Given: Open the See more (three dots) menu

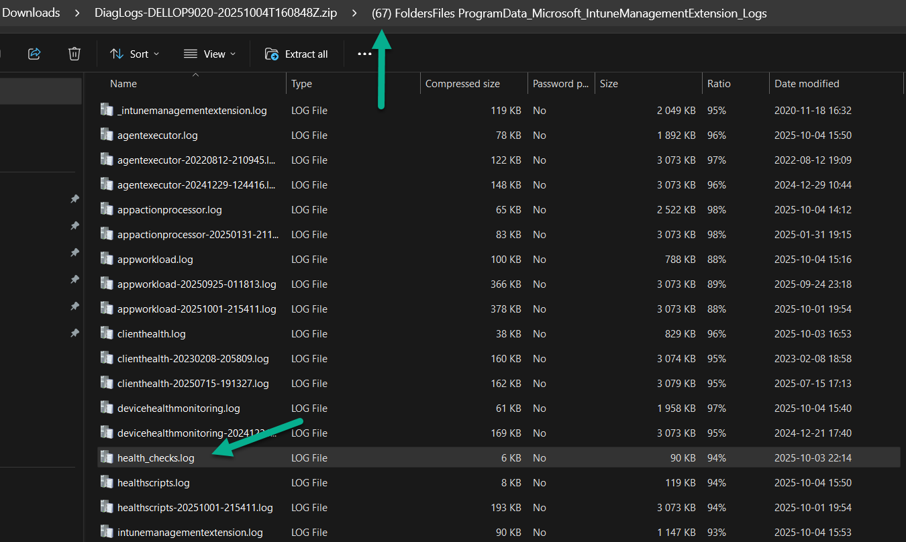Looking at the screenshot, I should [x=364, y=54].
